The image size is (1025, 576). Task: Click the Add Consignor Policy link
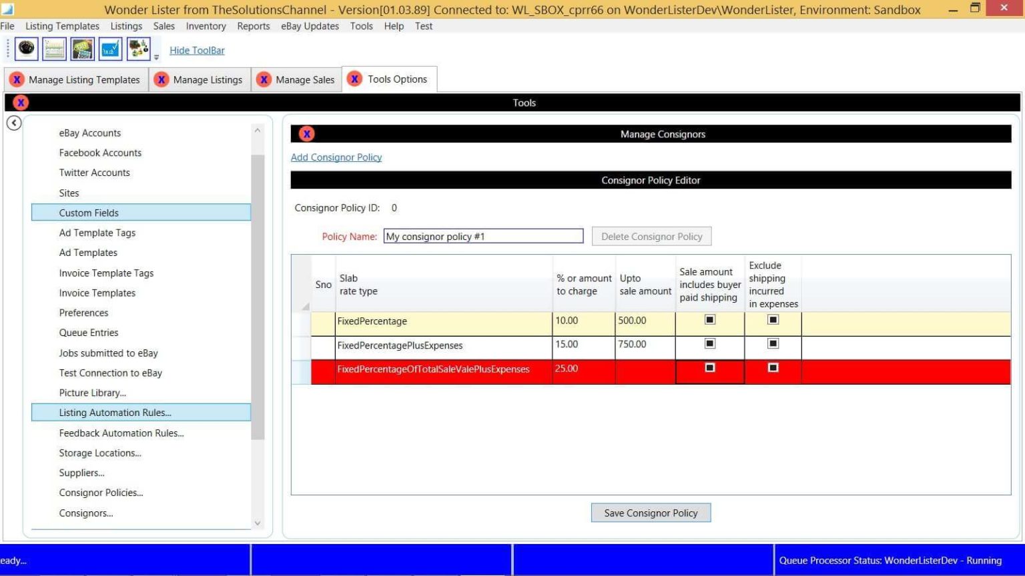point(336,157)
